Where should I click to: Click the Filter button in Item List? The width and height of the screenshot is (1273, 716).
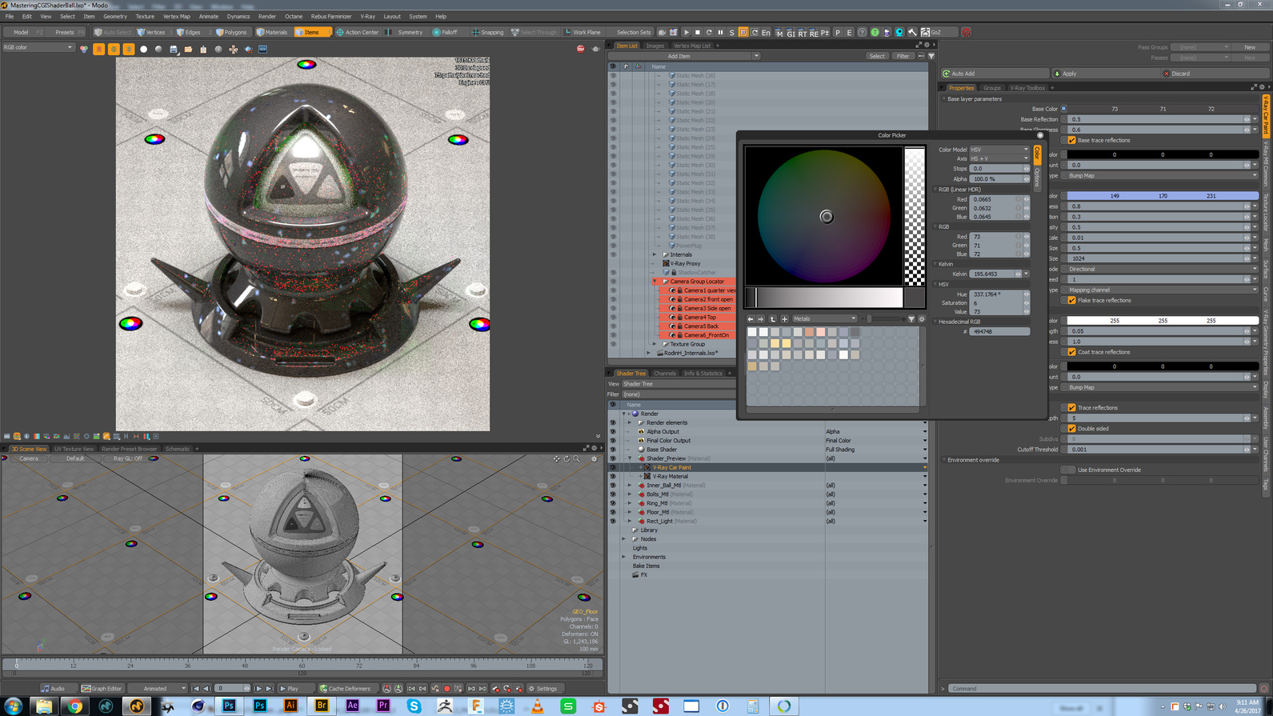pyautogui.click(x=903, y=56)
